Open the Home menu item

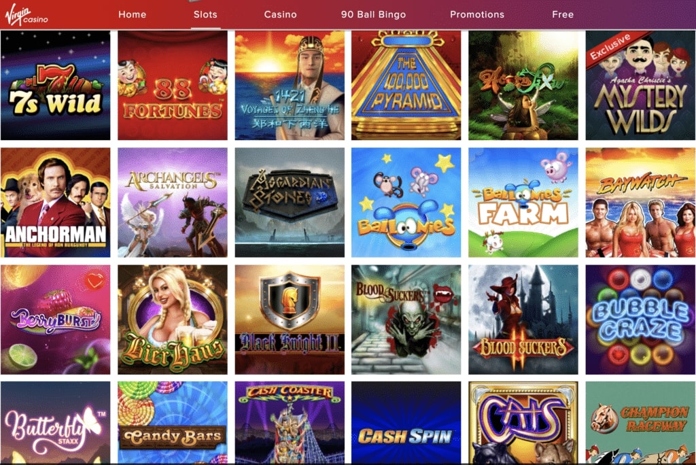133,15
